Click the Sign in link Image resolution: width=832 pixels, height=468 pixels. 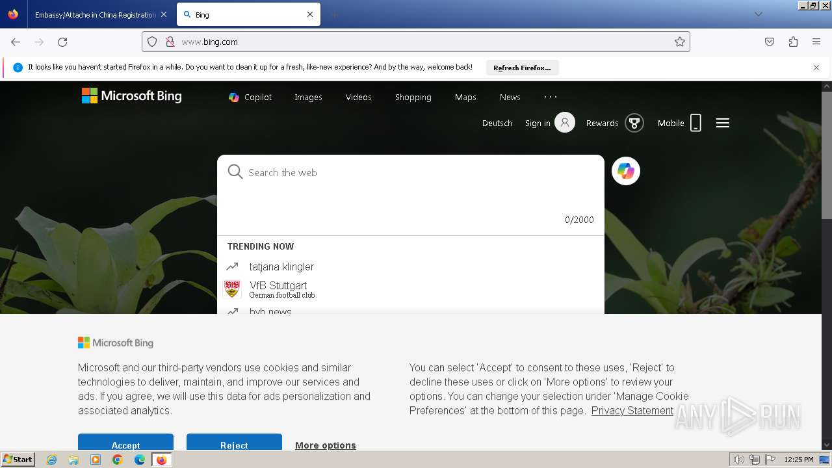(538, 123)
